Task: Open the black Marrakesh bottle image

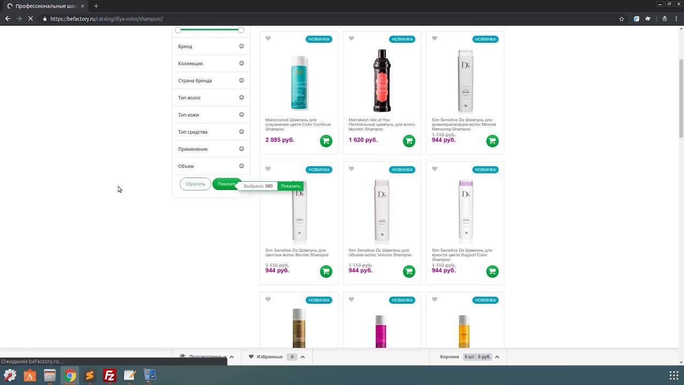Action: coord(382,80)
